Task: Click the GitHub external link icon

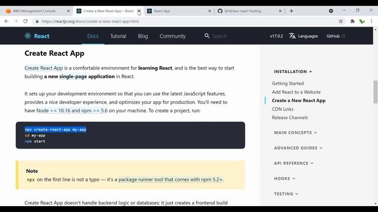Action: [343, 36]
